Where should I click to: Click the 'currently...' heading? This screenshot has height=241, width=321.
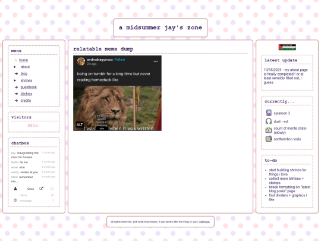[279, 101]
